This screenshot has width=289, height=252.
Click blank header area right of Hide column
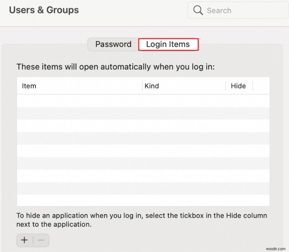[x=261, y=86]
